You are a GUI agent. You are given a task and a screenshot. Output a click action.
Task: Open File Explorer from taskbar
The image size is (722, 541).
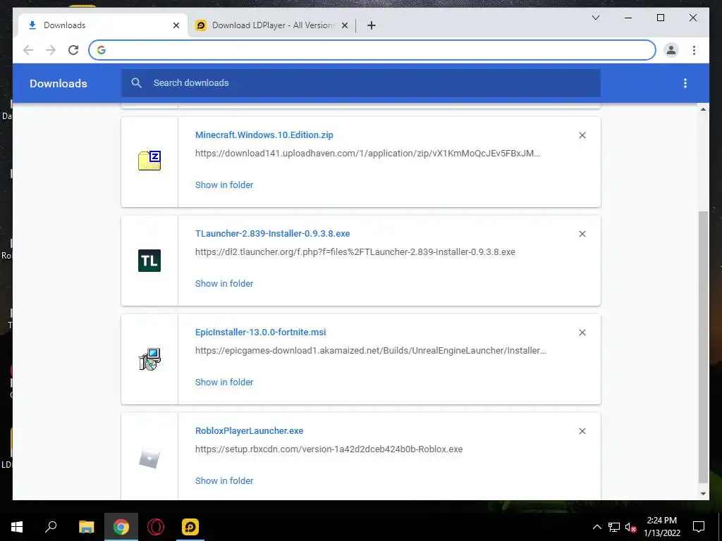click(x=86, y=527)
